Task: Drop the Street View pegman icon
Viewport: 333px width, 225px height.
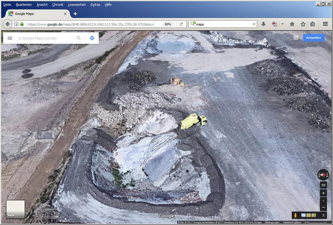Action: coord(296,215)
